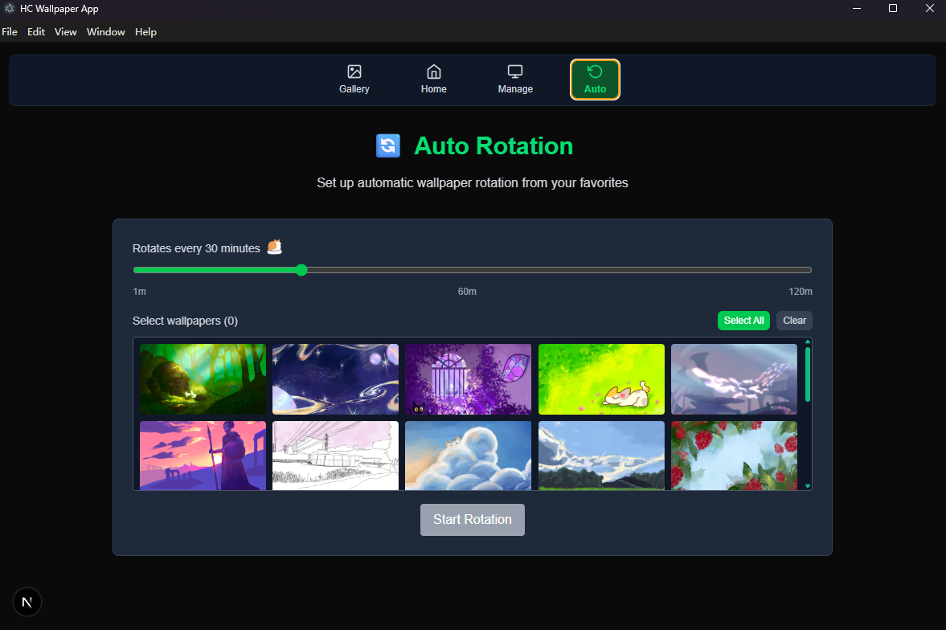This screenshot has height=630, width=946.
Task: Select the green forest wallpaper thumbnail
Action: tap(203, 378)
